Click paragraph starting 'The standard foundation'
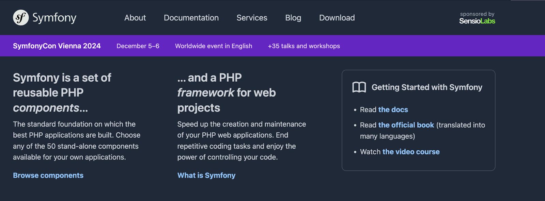The width and height of the screenshot is (545, 201). pyautogui.click(x=77, y=140)
